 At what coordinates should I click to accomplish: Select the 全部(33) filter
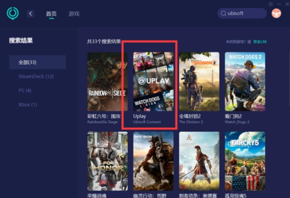click(37, 62)
